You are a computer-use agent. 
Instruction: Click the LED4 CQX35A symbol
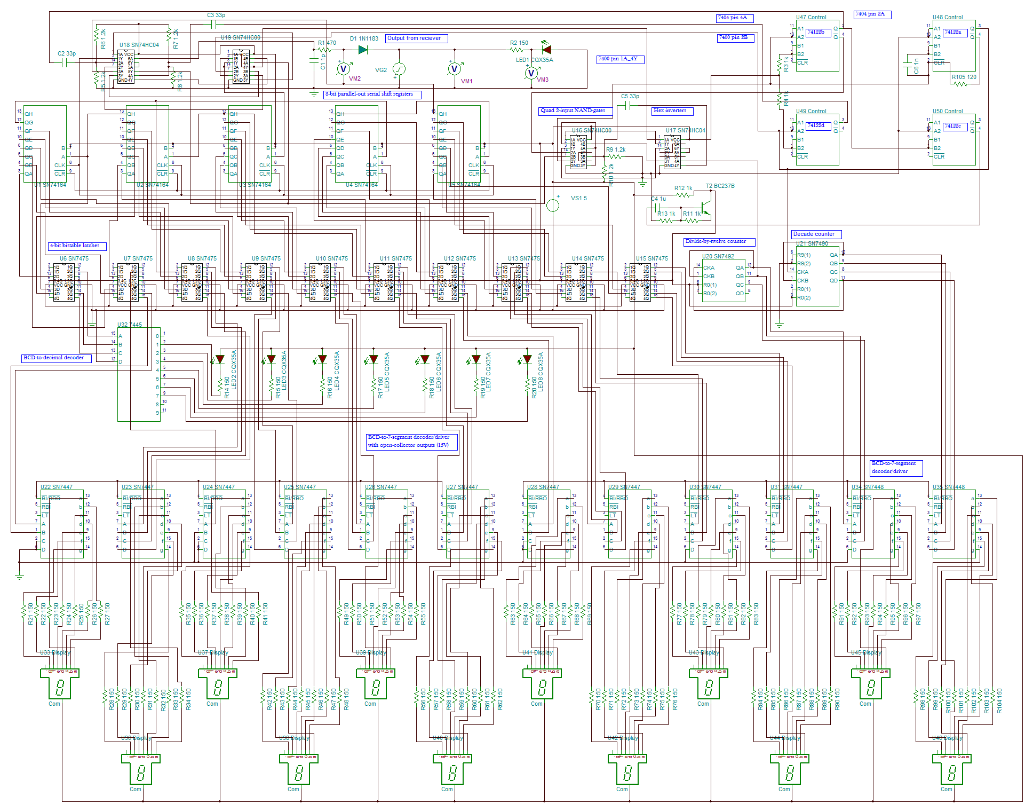point(322,359)
